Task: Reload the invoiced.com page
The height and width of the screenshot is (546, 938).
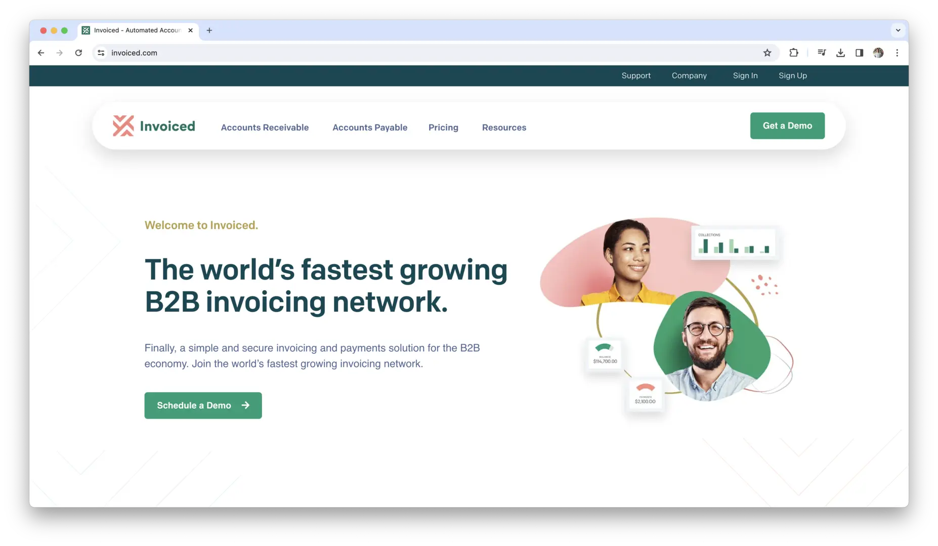Action: (78, 53)
